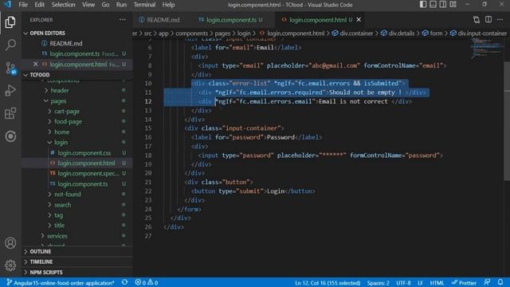Expand the services folder
Screen dimensions: 510x287
click(x=57, y=236)
